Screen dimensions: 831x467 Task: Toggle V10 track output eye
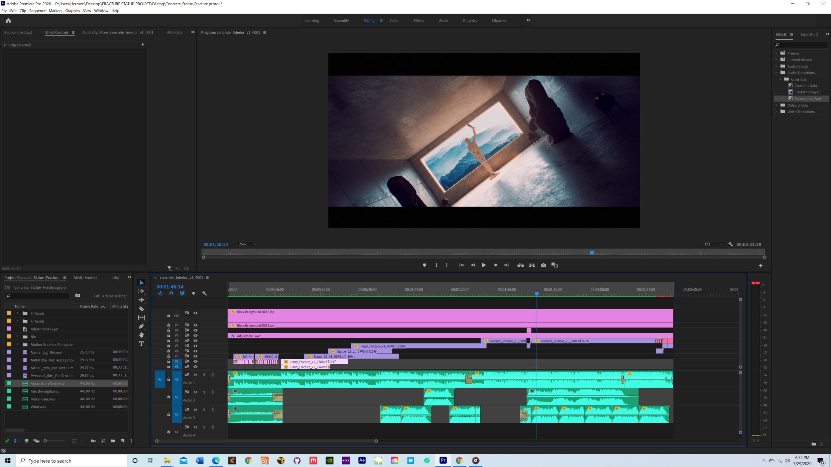click(195, 313)
